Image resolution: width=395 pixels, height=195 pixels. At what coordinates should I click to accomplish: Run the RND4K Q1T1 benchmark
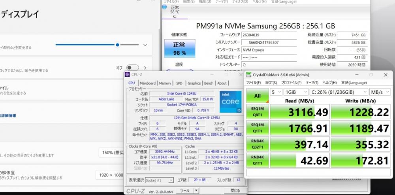pyautogui.click(x=258, y=160)
